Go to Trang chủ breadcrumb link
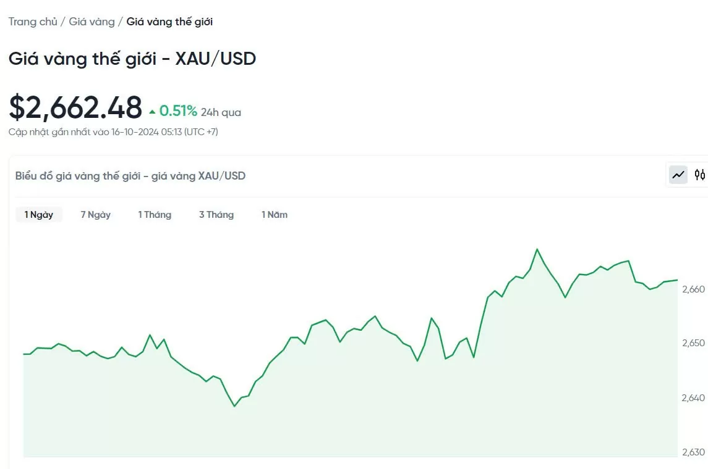Screen dimensions: 708x469 pos(33,22)
